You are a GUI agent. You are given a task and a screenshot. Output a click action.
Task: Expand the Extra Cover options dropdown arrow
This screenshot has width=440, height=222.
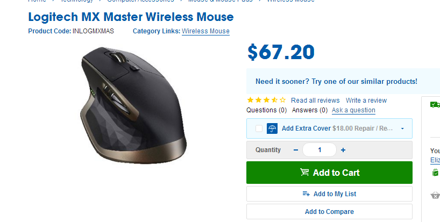(402, 128)
